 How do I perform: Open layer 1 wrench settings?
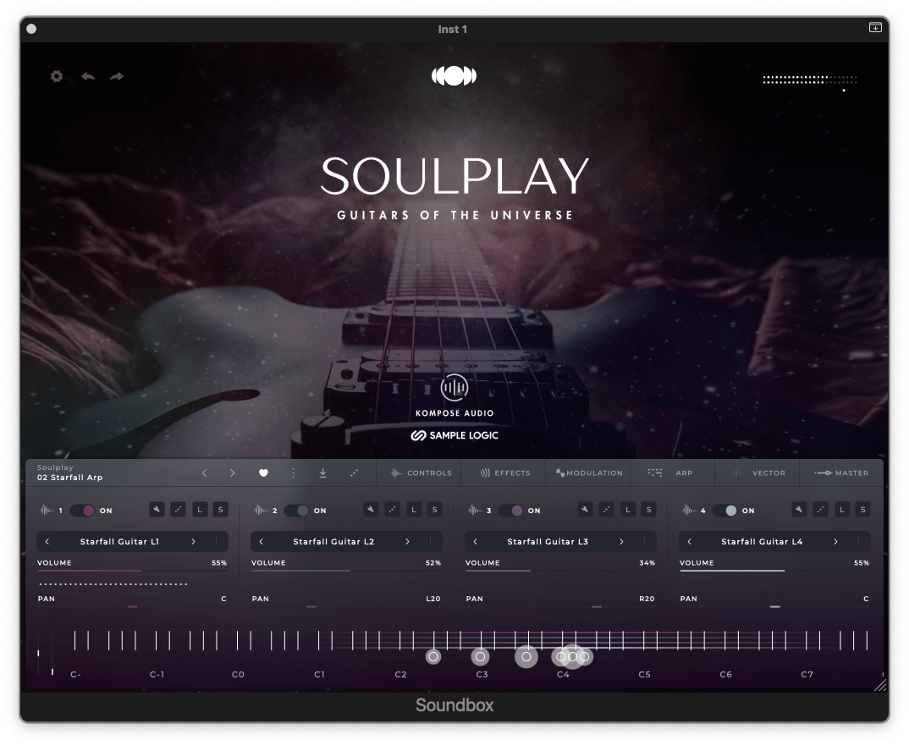(157, 510)
